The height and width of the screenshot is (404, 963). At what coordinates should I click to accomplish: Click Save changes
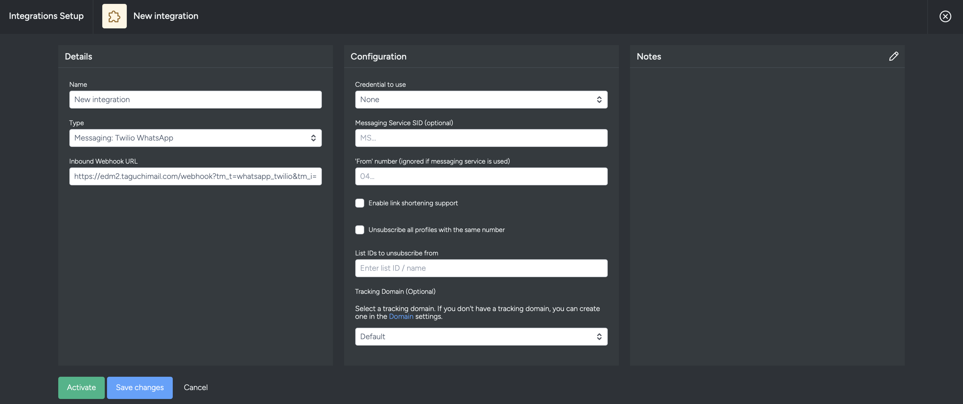pyautogui.click(x=140, y=388)
